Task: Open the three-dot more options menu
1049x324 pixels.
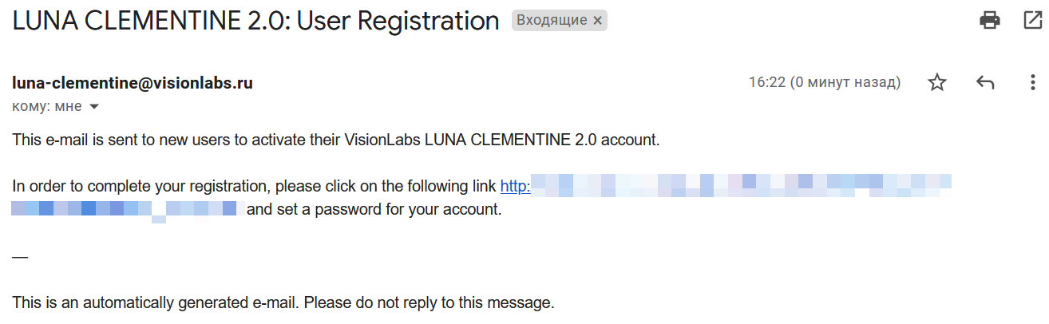Action: click(1032, 82)
